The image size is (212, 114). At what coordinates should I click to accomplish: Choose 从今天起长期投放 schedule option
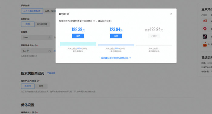coord(32,11)
